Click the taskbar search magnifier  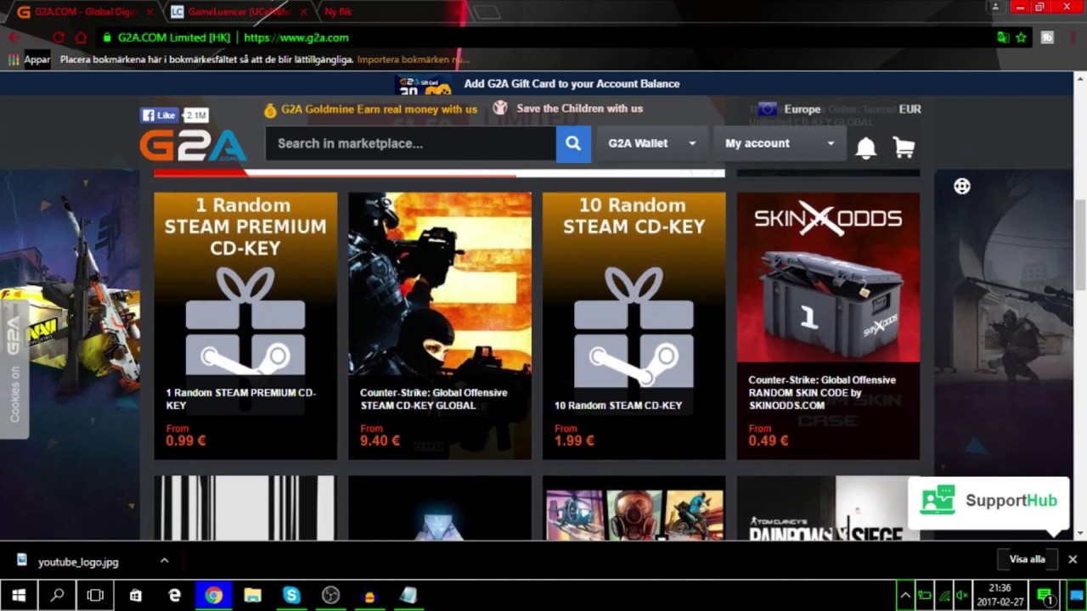pos(57,596)
